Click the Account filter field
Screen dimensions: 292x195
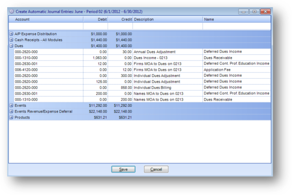[x=46, y=26]
